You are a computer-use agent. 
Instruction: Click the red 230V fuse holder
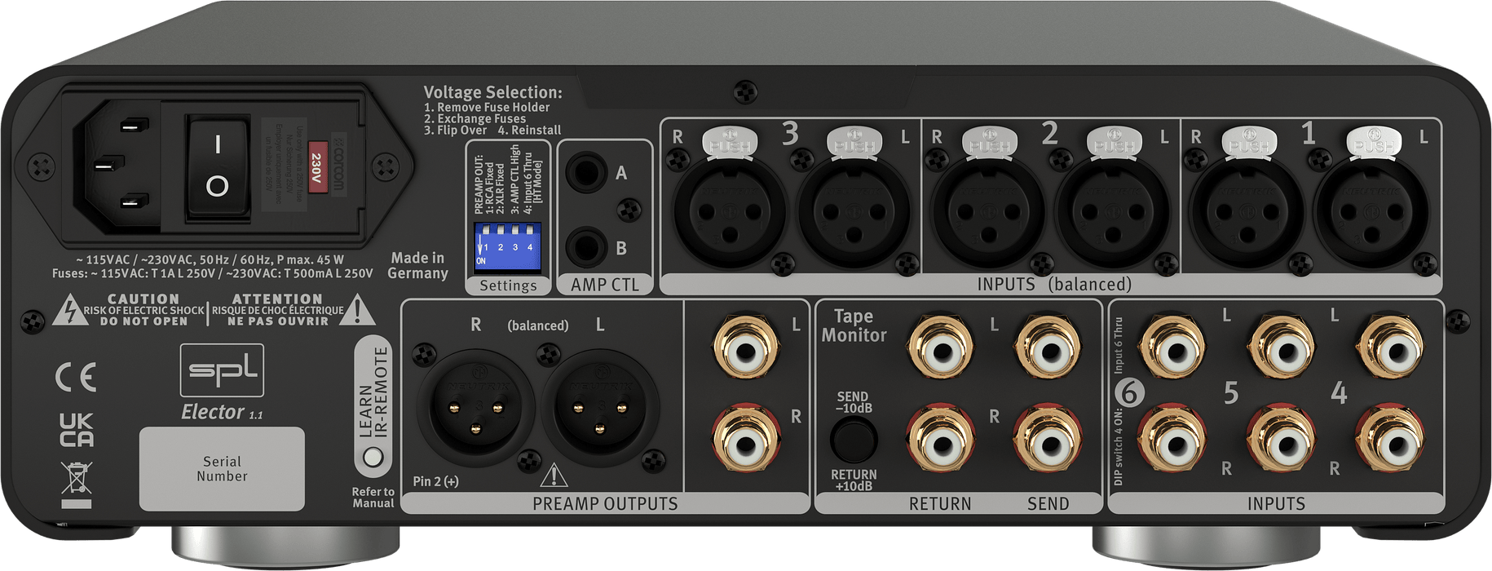click(317, 171)
